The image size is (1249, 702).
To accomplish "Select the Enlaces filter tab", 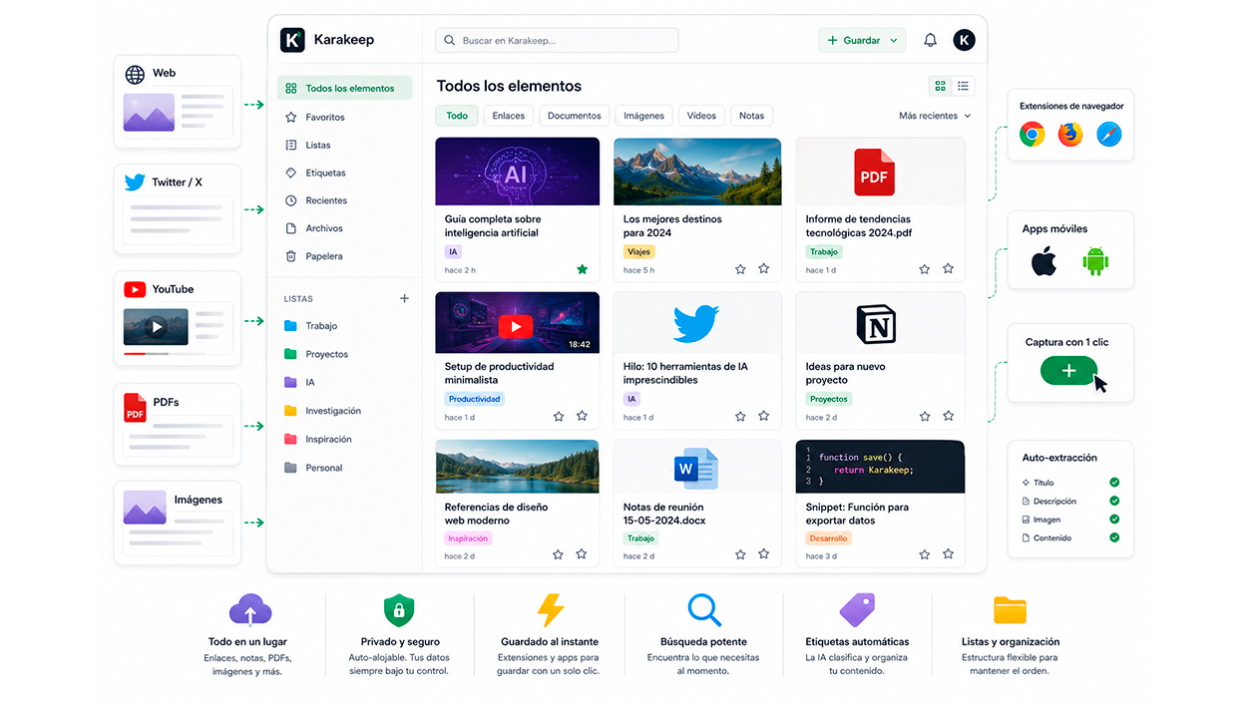I will tap(508, 116).
